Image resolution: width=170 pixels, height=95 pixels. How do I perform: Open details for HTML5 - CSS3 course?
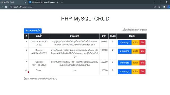coord(125,42)
